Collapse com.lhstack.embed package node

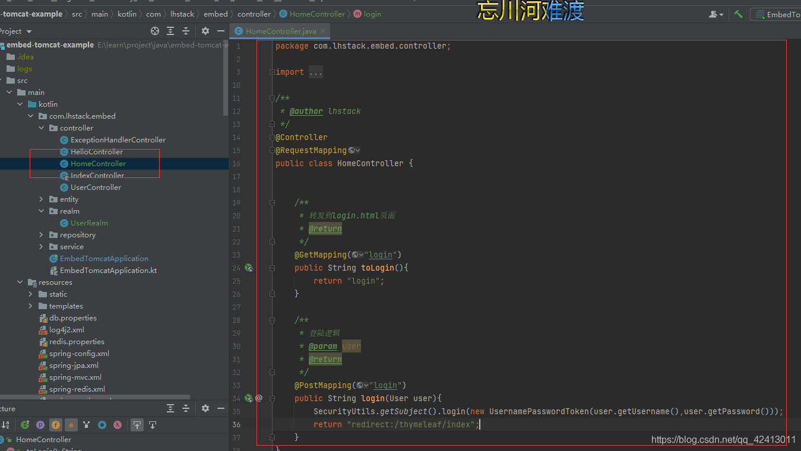point(30,116)
